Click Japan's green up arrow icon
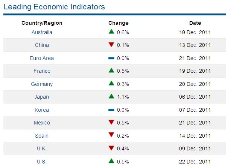The height and width of the screenshot is (168, 231). point(111,96)
